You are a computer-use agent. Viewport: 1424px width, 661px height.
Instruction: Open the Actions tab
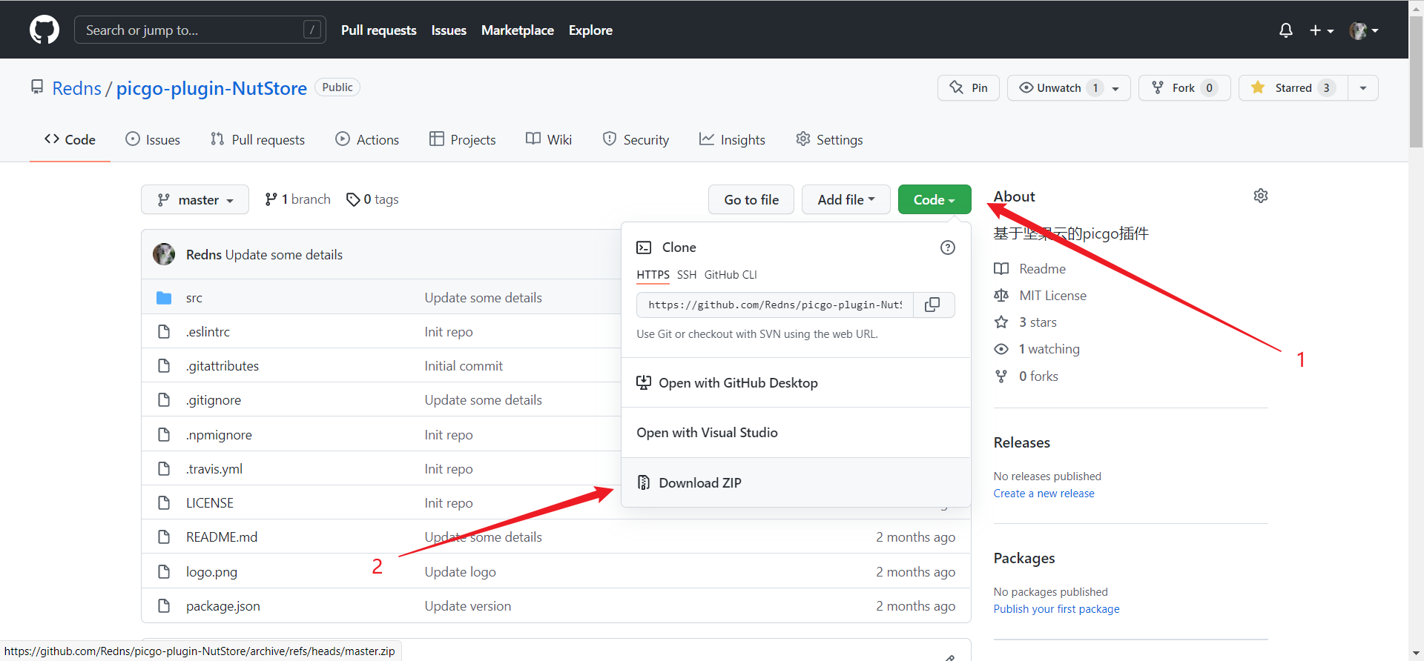coord(367,139)
